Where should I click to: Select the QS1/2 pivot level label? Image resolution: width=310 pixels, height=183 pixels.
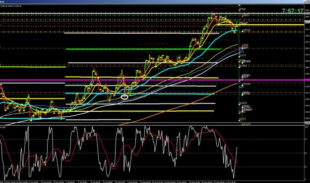click(243, 119)
